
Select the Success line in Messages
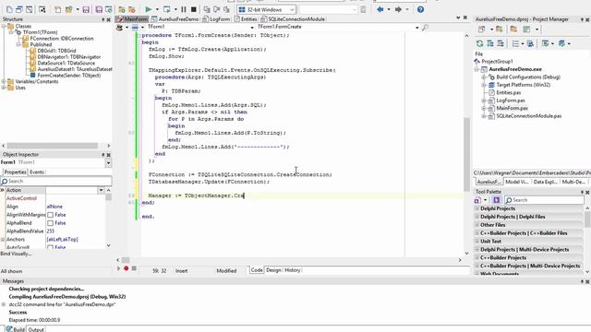pyautogui.click(x=18, y=313)
